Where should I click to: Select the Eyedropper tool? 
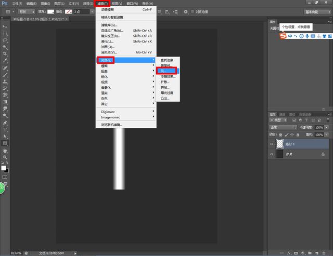coord(5,61)
